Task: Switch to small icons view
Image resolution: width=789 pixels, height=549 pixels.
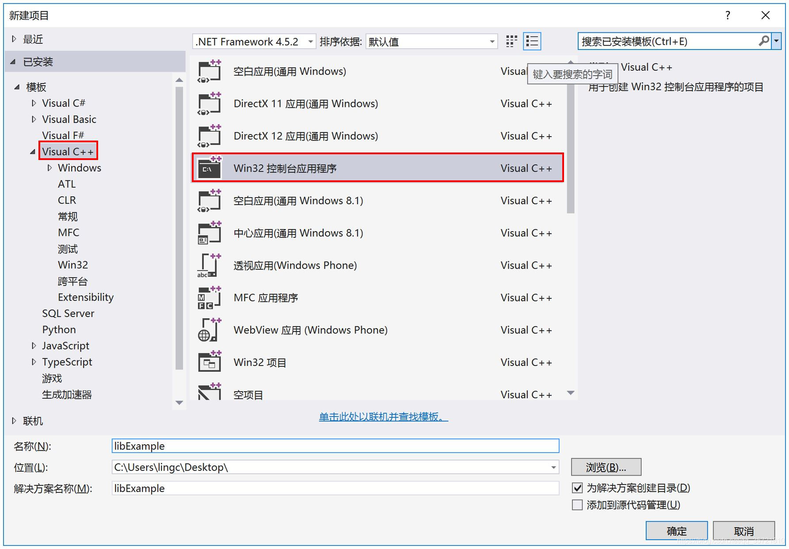Action: [x=511, y=42]
